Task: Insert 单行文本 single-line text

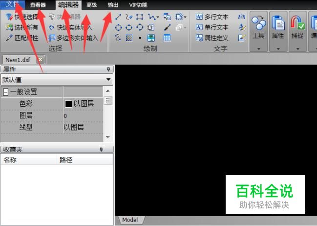Action: (x=212, y=27)
